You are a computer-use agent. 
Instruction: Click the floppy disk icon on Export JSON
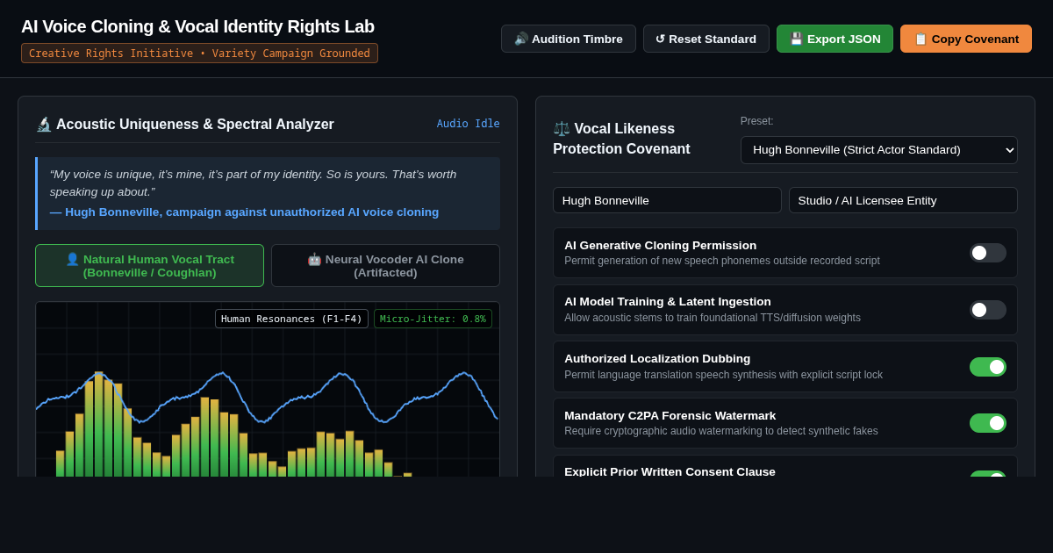pyautogui.click(x=796, y=39)
